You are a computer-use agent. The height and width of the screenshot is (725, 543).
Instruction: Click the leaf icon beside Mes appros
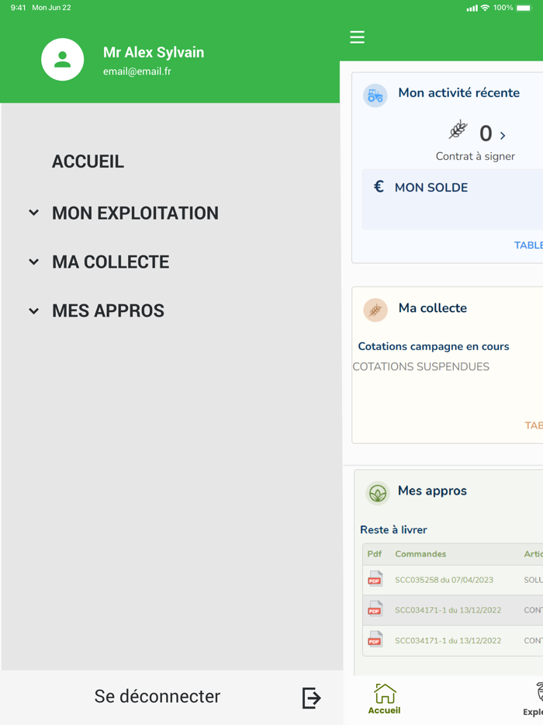(x=378, y=494)
